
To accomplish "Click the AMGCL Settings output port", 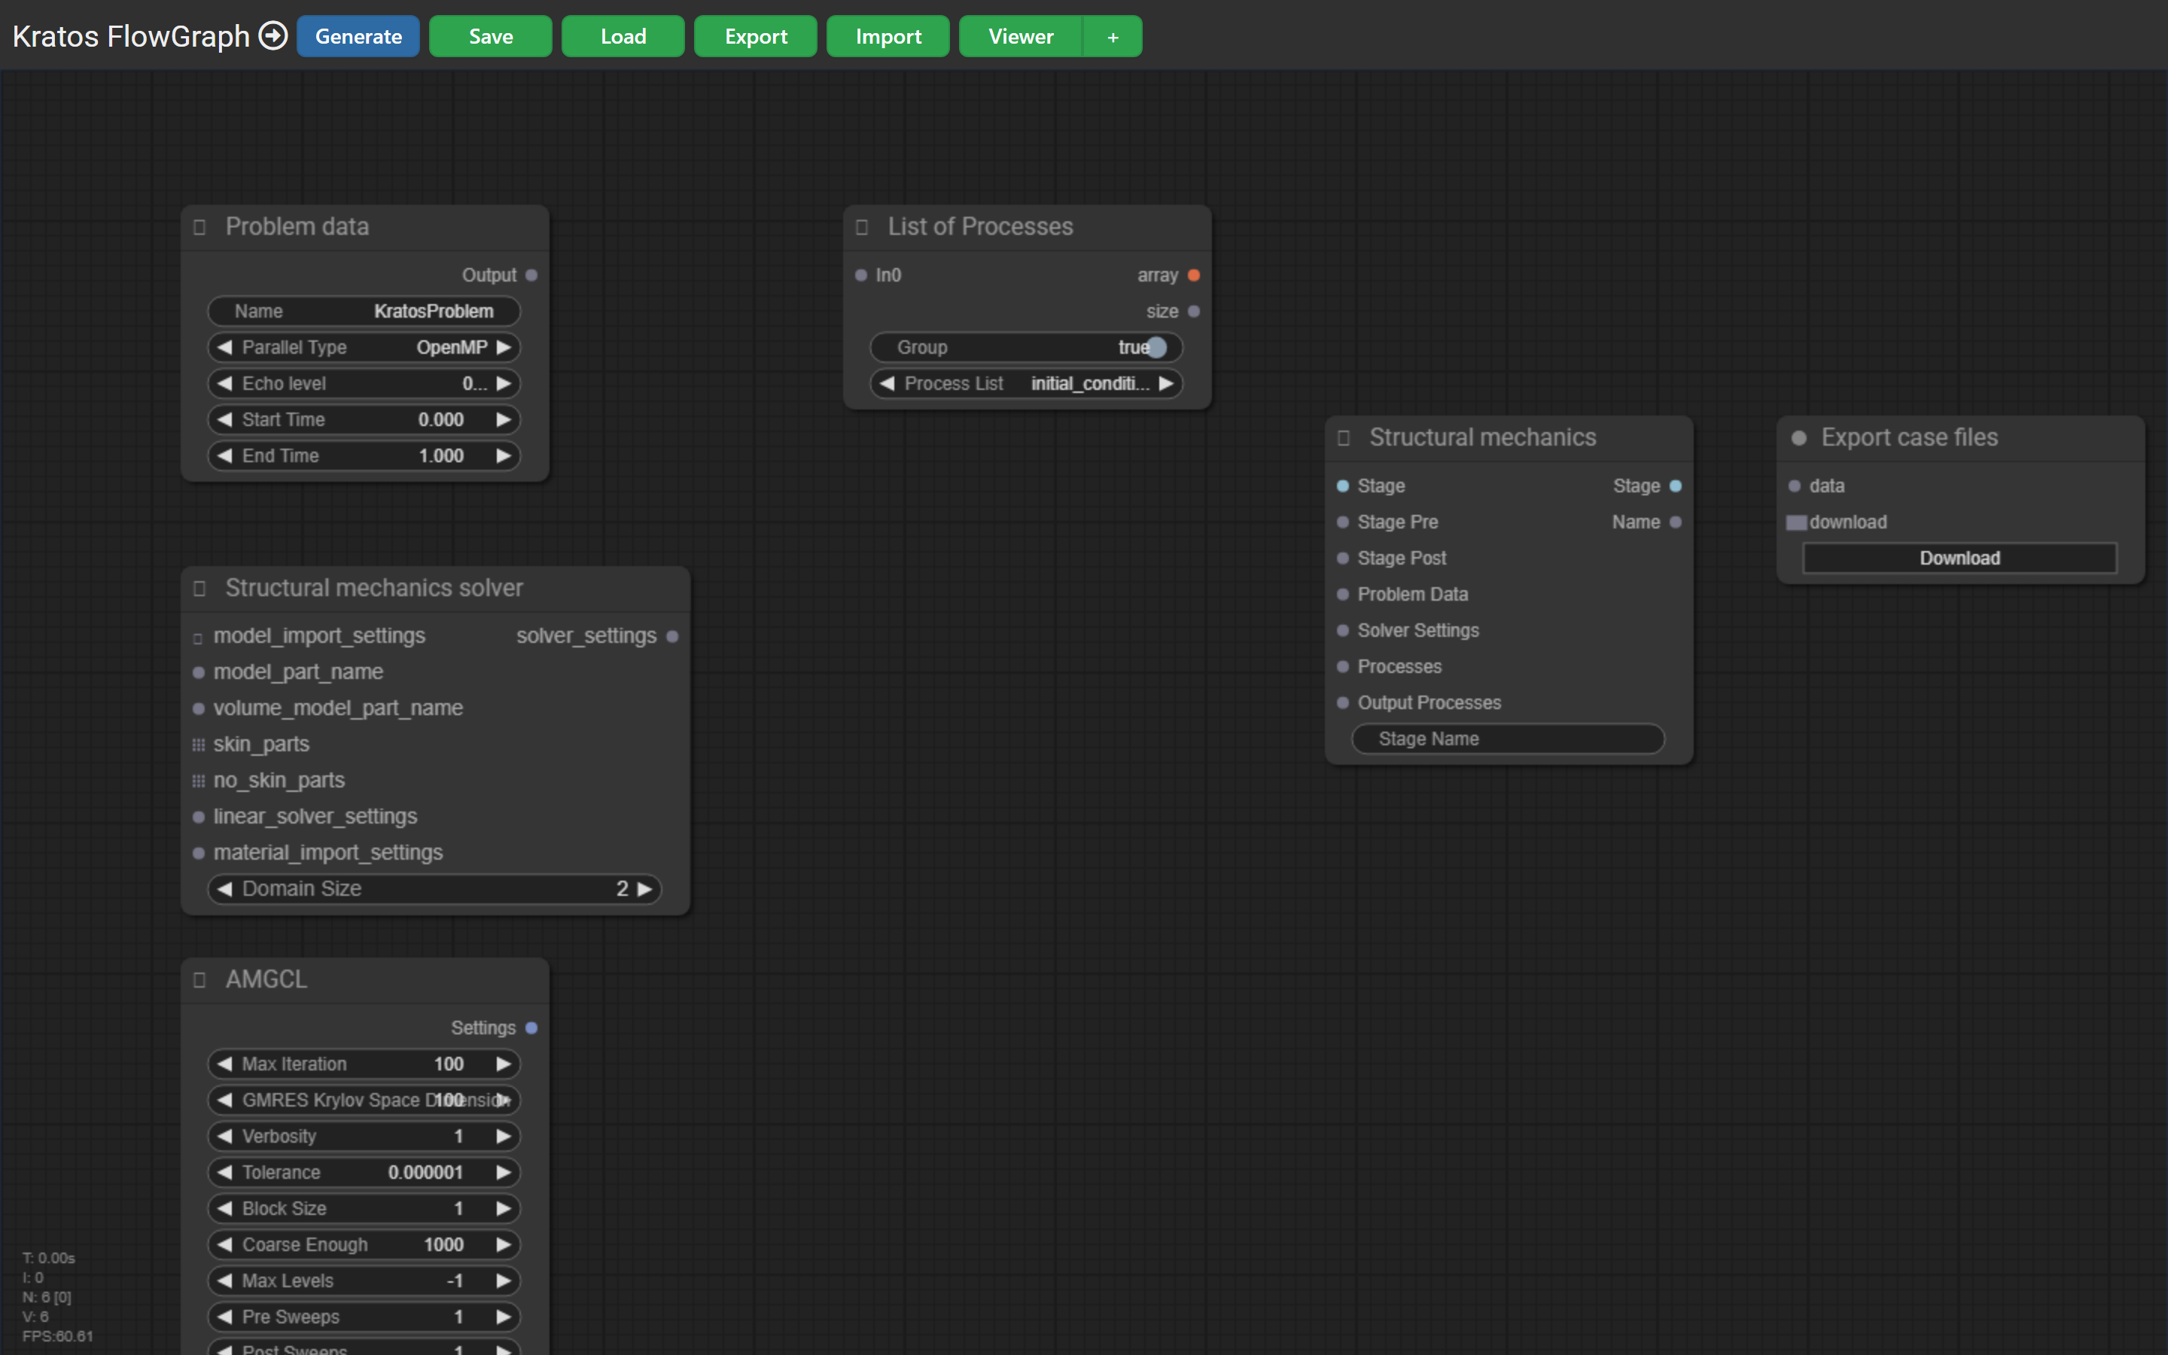I will point(531,1028).
